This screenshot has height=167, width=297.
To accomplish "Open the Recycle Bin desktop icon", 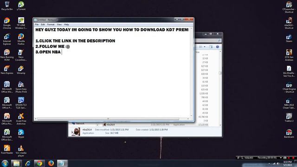I will coord(7,6).
